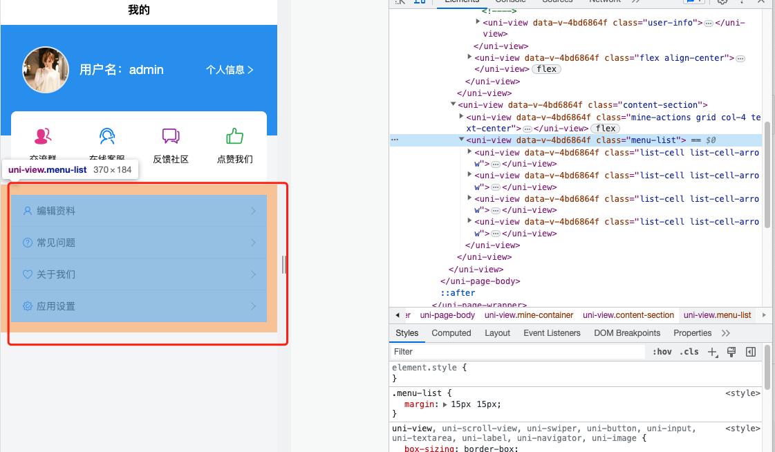Switch to the Computed tab
775x452 pixels.
pos(451,333)
